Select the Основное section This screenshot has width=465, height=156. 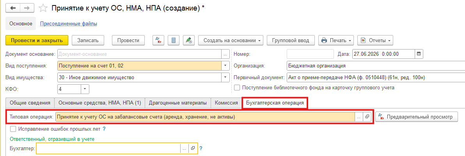click(x=21, y=23)
